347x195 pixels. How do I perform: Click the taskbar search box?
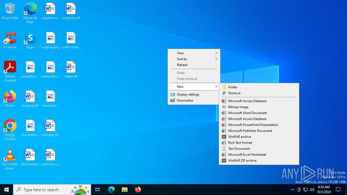[x=52, y=190]
